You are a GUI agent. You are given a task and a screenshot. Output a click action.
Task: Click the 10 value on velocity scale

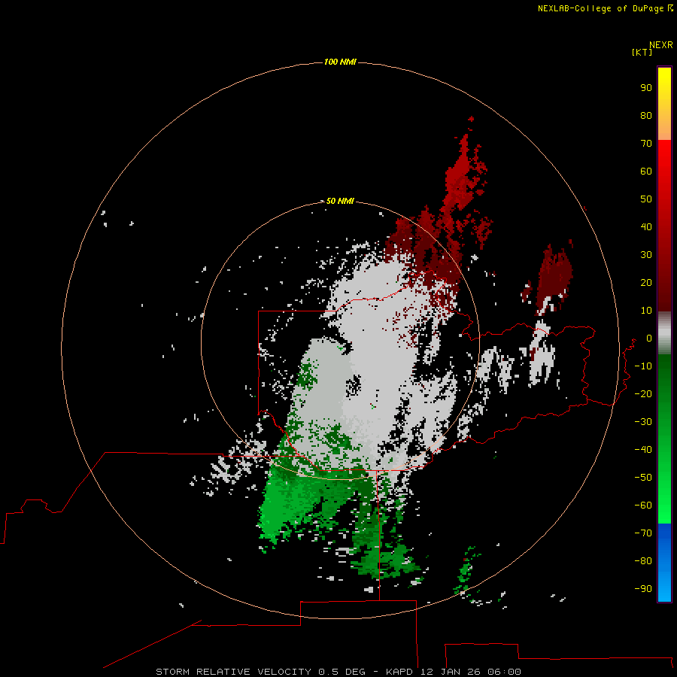point(646,311)
